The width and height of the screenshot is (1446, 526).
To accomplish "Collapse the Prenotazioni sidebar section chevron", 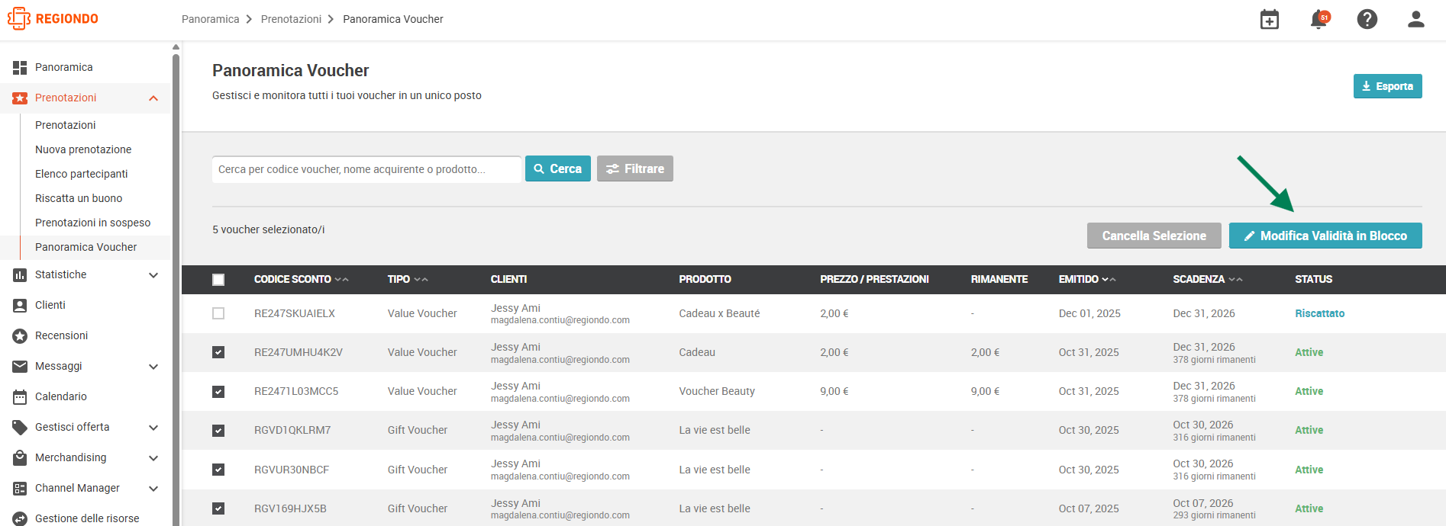I will (x=153, y=98).
